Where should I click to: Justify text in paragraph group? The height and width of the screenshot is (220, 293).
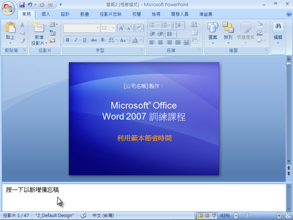pos(178,43)
